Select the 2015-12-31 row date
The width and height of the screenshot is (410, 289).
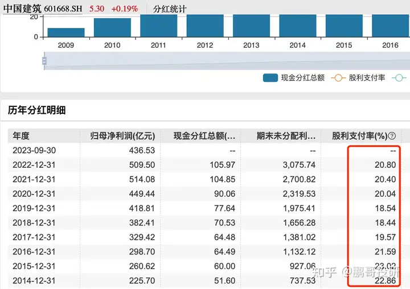click(x=34, y=266)
